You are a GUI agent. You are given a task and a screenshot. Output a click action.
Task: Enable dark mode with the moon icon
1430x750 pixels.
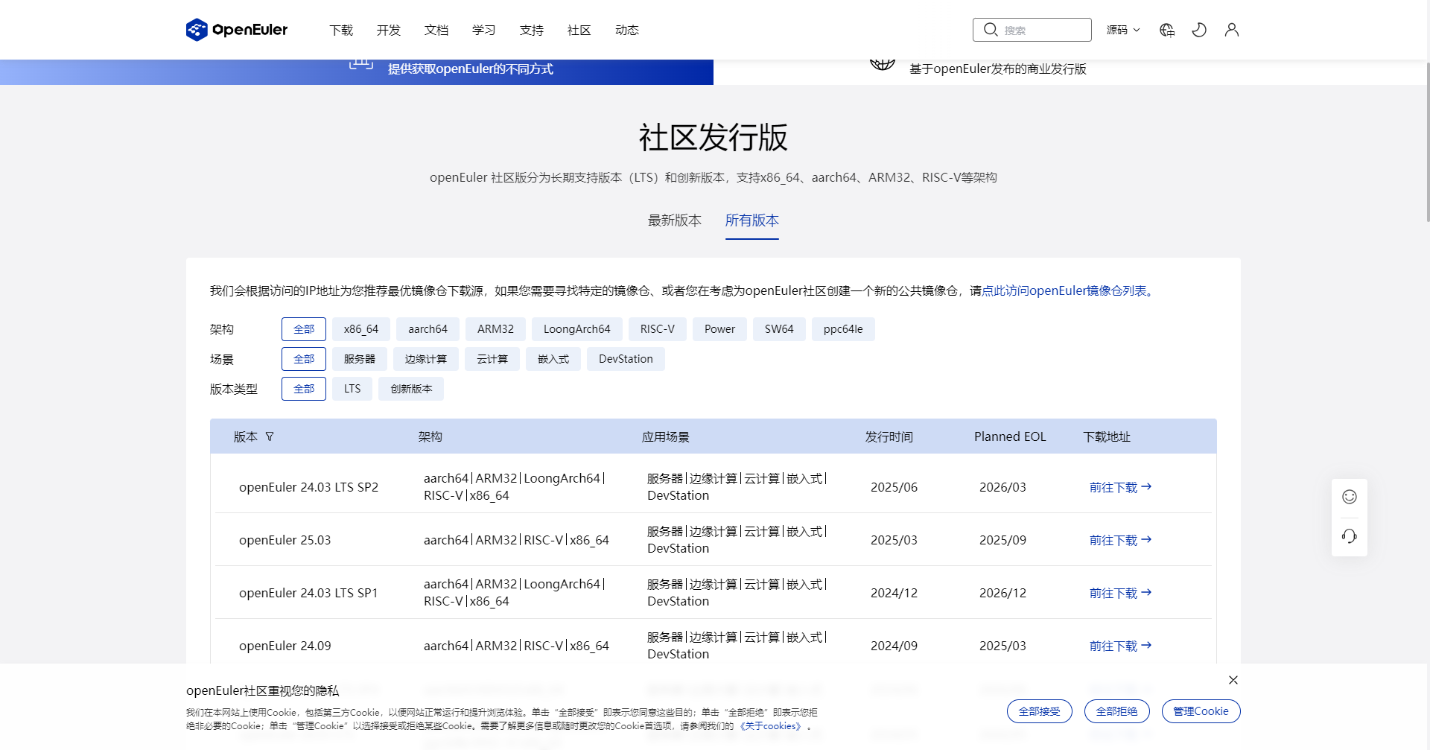coord(1199,30)
